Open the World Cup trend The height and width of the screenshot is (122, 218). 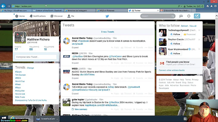tap(20, 81)
